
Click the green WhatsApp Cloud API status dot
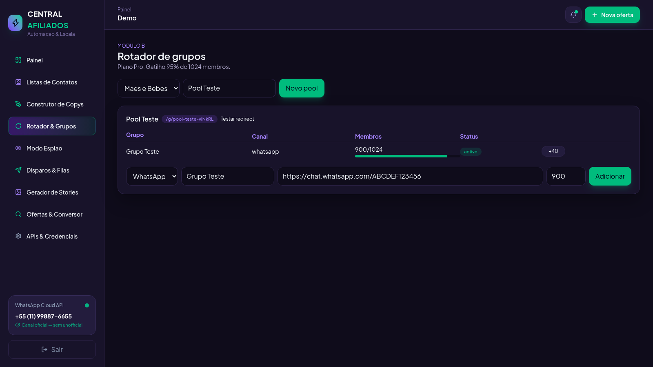pyautogui.click(x=87, y=305)
